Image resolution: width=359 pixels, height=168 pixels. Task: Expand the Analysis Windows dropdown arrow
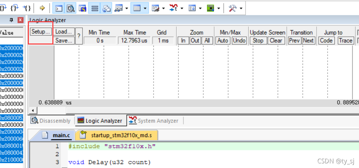click(182, 9)
